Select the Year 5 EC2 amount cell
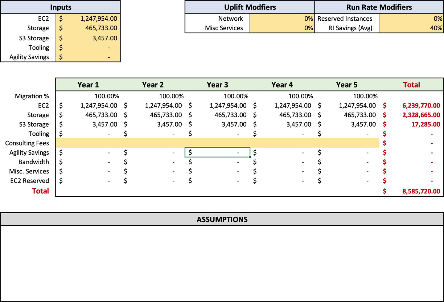The image size is (444, 302). tap(347, 105)
